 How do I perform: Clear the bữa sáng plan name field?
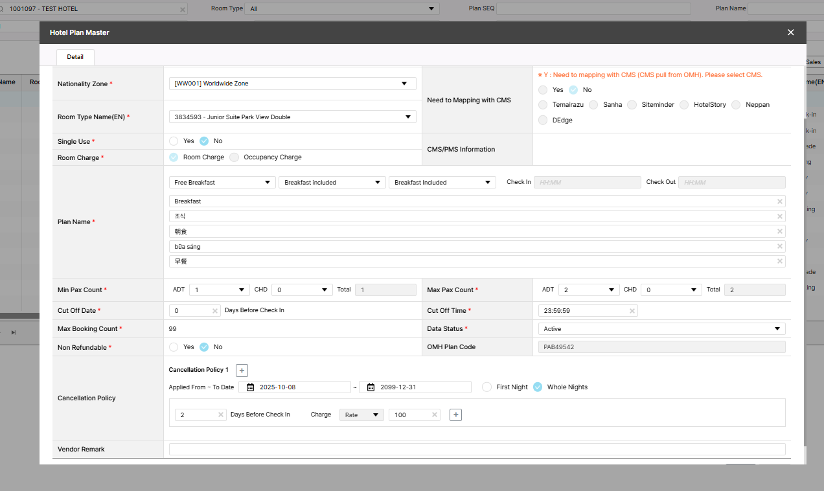[780, 247]
